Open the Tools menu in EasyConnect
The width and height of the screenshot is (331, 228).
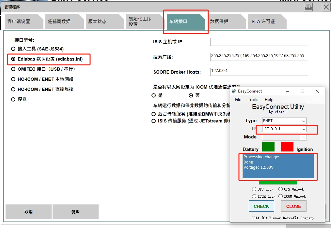pos(253,100)
